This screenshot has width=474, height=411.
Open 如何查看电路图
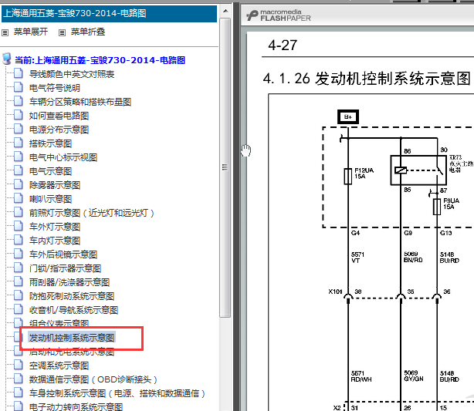tap(59, 116)
